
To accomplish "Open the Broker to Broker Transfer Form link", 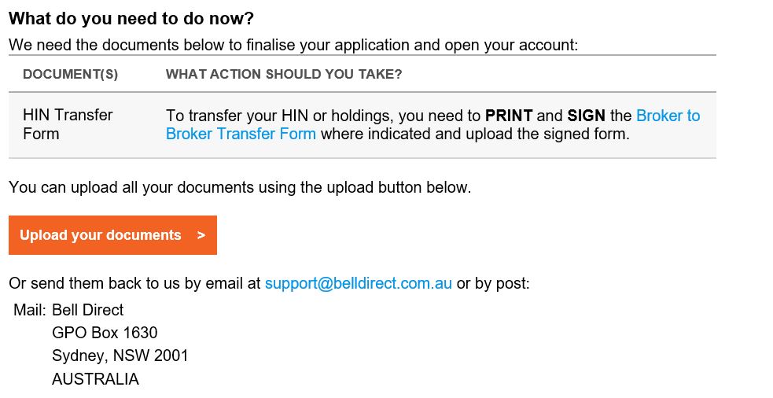I will tap(241, 134).
